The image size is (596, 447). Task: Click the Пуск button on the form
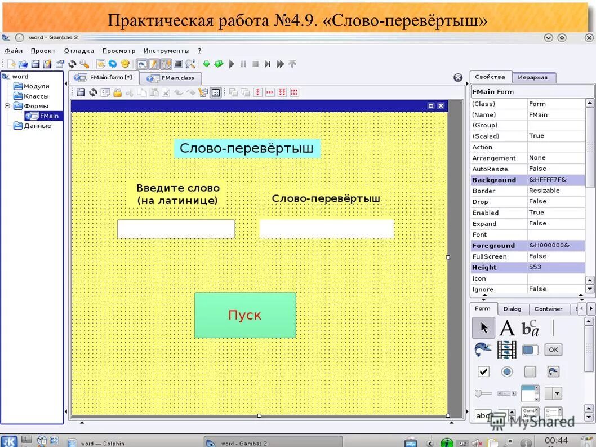(x=244, y=315)
